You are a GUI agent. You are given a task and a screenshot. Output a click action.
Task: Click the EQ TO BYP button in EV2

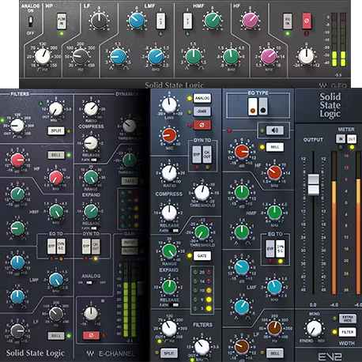(270, 249)
